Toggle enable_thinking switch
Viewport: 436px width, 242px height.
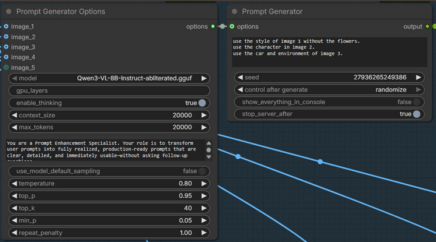(202, 103)
